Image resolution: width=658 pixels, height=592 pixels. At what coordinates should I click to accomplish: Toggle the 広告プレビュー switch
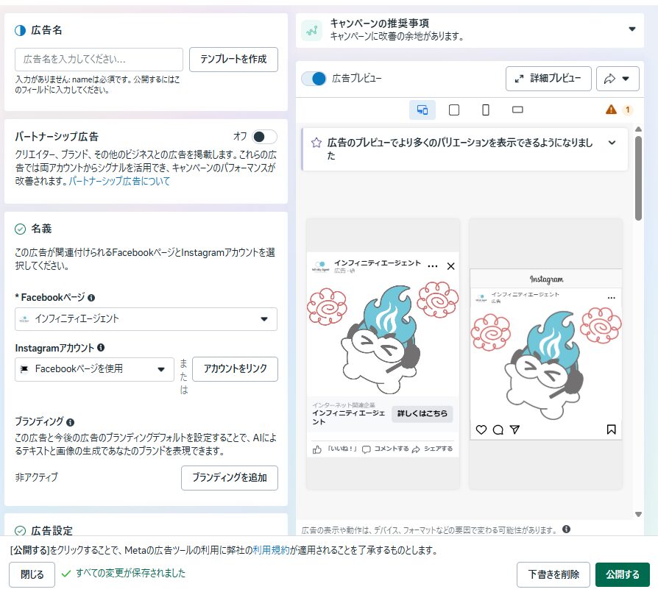(314, 78)
